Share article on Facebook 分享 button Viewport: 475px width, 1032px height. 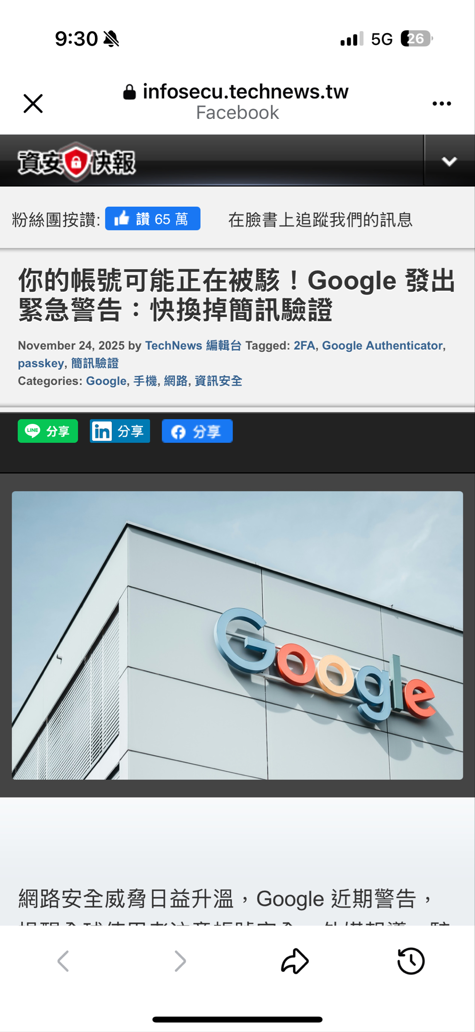[197, 431]
